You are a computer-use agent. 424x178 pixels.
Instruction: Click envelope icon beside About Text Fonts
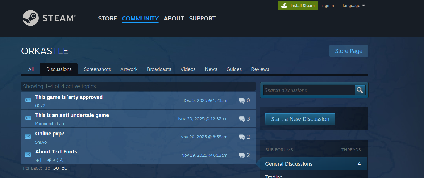(28, 155)
